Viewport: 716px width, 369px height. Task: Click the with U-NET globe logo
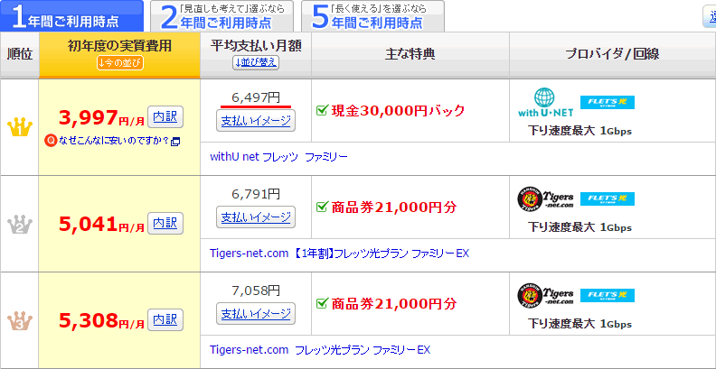pos(545,103)
